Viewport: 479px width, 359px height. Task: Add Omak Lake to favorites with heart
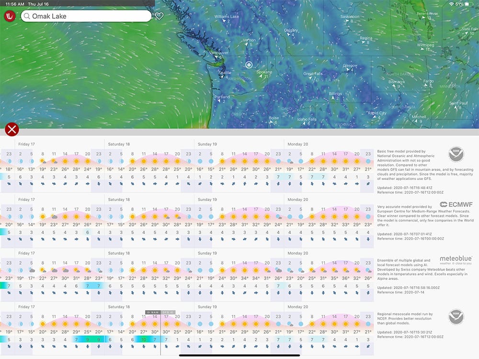click(x=160, y=16)
